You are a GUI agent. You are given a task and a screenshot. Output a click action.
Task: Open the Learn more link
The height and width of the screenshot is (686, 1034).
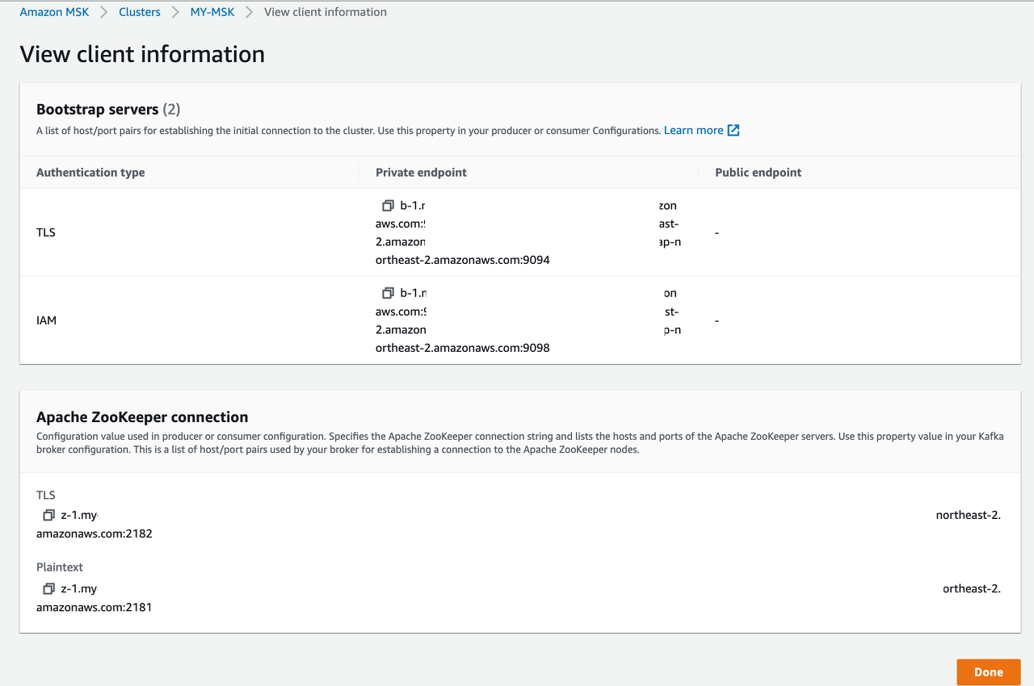pos(693,130)
